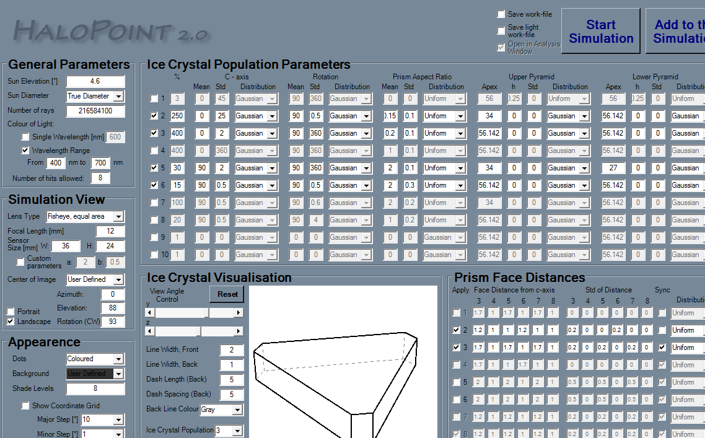This screenshot has width=705, height=438.
Task: Toggle the Single Wavelength checkbox
Action: coord(25,137)
